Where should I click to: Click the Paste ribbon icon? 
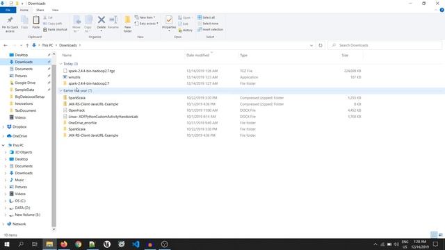coord(36,20)
